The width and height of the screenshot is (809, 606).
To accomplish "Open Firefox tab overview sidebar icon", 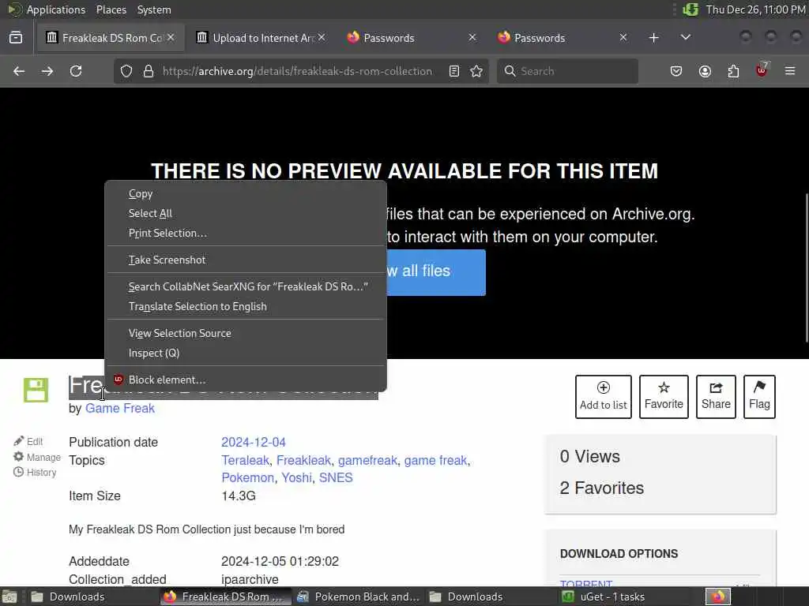I will point(16,38).
